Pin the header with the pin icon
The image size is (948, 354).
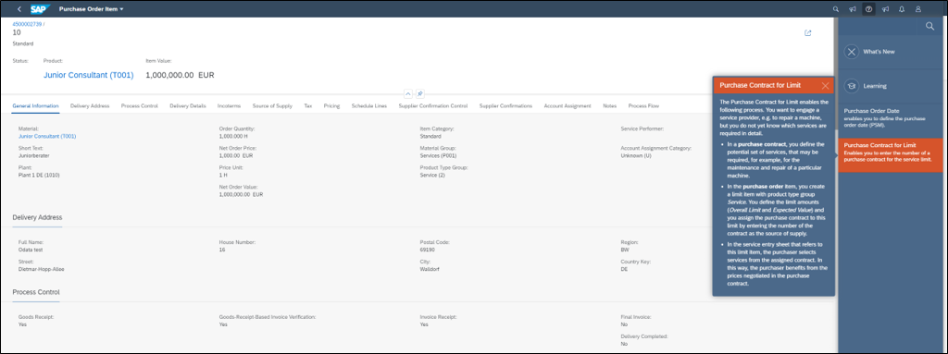coord(419,93)
